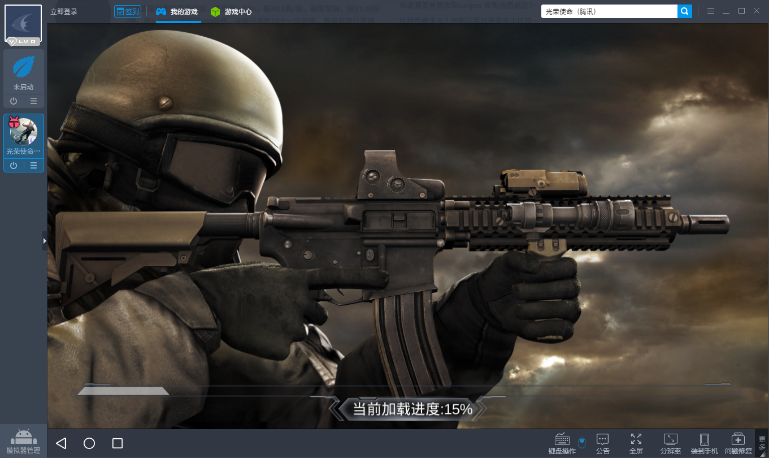Image resolution: width=769 pixels, height=458 pixels.
Task: Expand the 更多 more tools panel
Action: pyautogui.click(x=762, y=443)
